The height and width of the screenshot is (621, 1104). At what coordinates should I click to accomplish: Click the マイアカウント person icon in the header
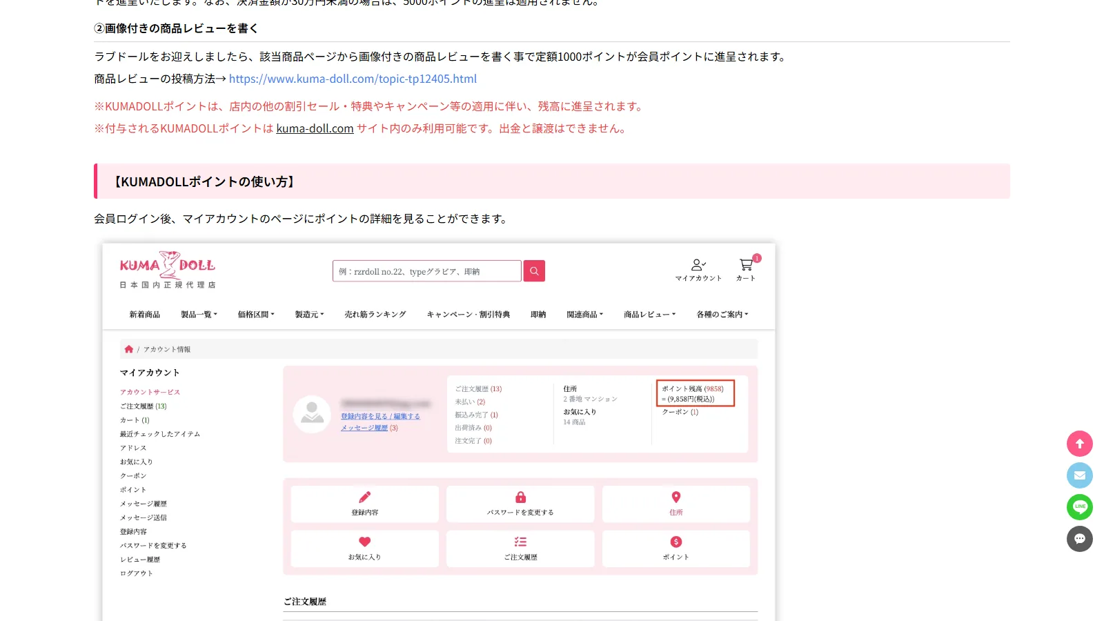(x=698, y=265)
